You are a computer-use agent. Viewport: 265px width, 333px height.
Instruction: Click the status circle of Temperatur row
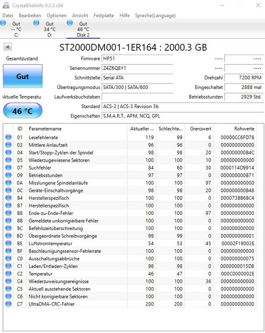coord(8,274)
